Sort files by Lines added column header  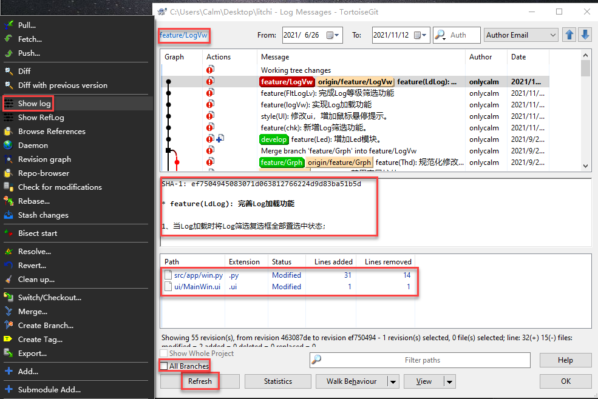(x=331, y=262)
